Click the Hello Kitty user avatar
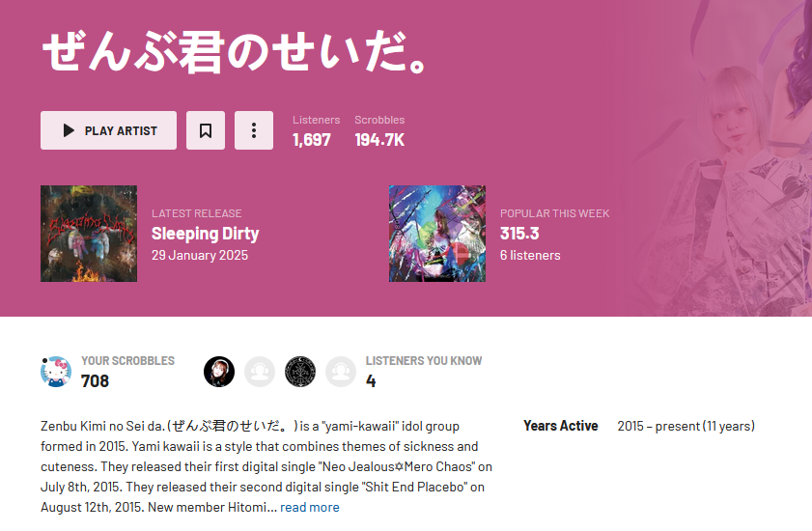Image resolution: width=812 pixels, height=531 pixels. [56, 372]
